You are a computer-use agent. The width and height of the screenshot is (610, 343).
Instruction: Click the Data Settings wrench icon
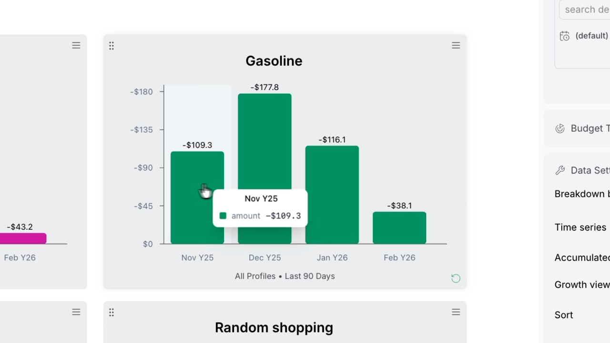560,170
